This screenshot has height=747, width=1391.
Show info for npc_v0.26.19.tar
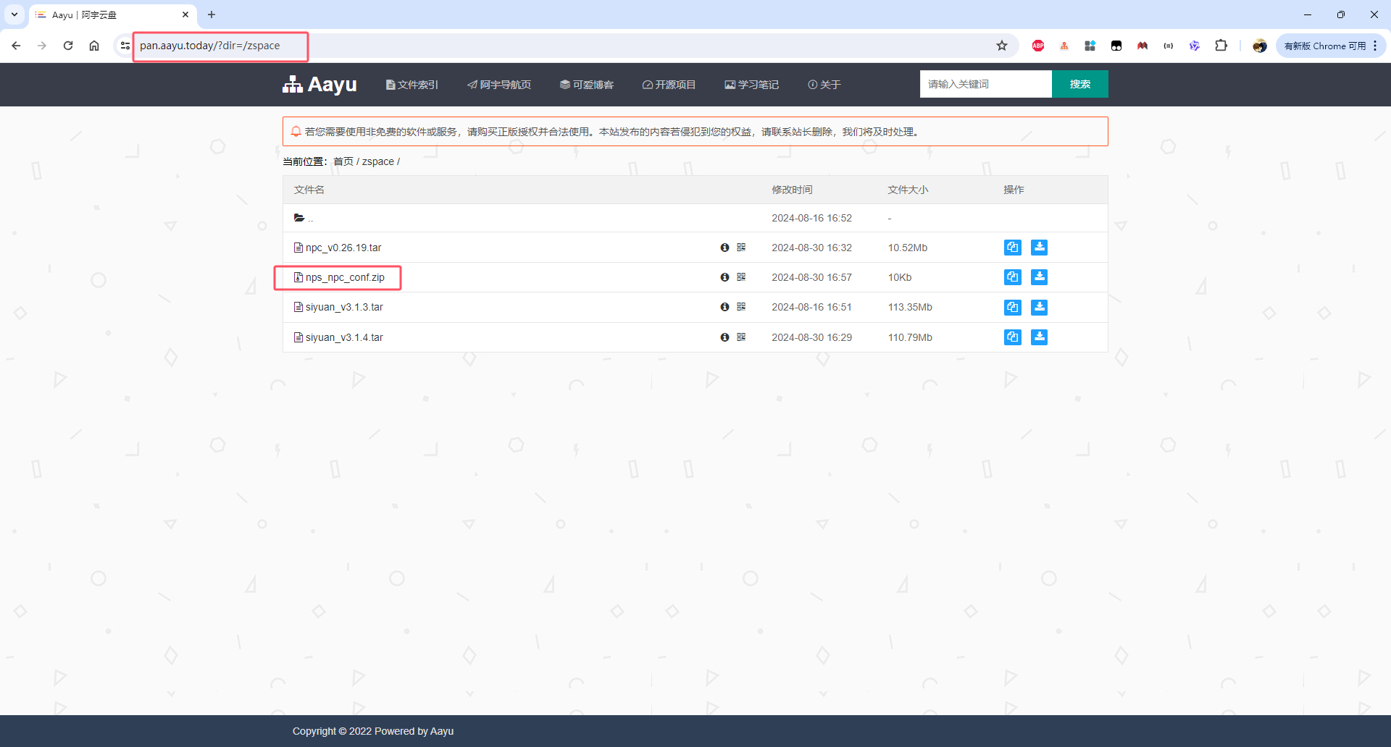click(724, 248)
